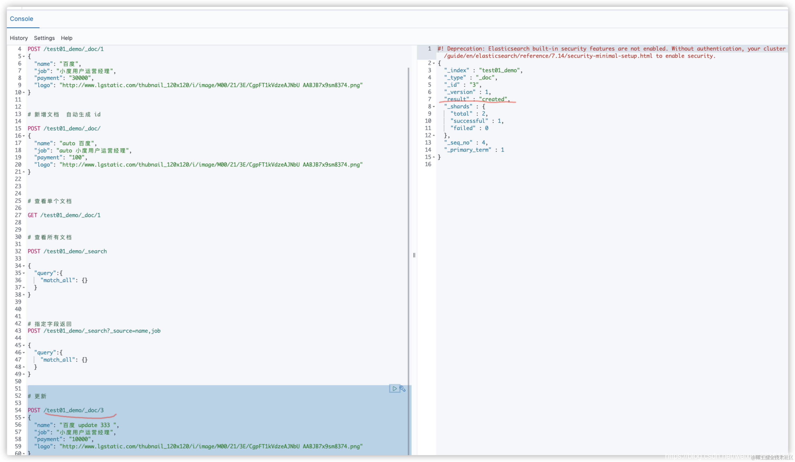Open the Settings menu item
Screen dimensions: 795x462
pyautogui.click(x=44, y=38)
